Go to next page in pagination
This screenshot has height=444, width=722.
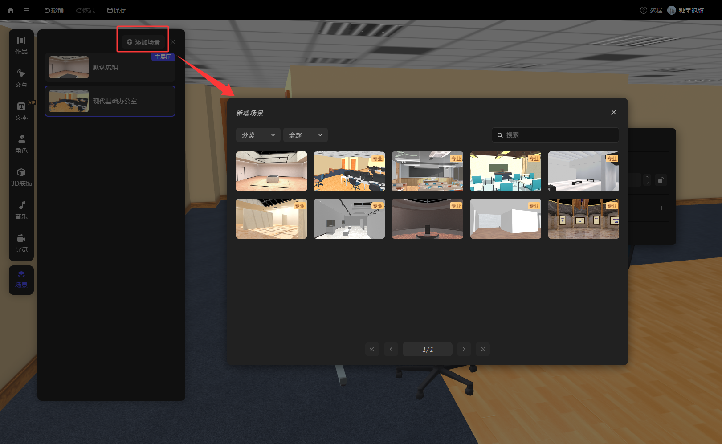click(464, 349)
